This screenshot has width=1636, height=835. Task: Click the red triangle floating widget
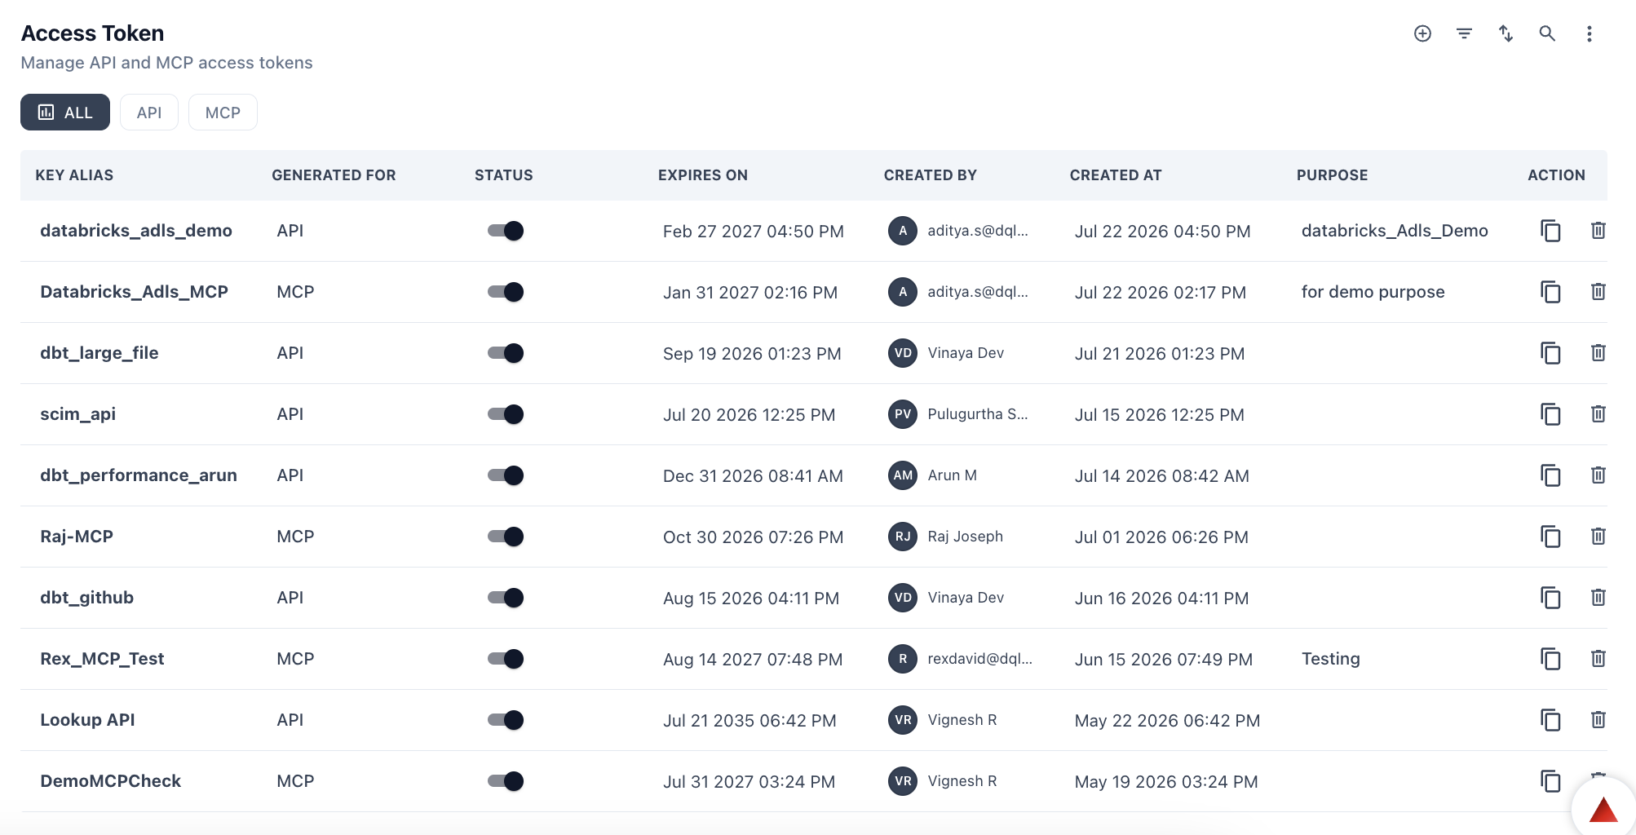point(1603,810)
